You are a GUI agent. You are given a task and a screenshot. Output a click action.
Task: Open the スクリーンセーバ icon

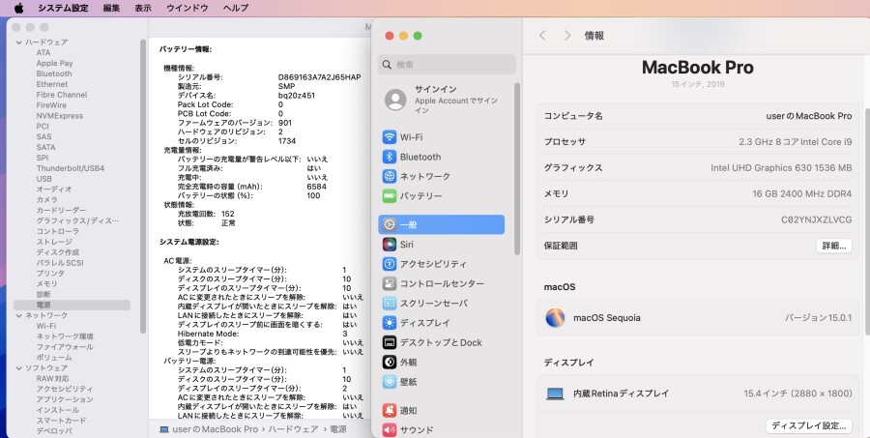[390, 303]
